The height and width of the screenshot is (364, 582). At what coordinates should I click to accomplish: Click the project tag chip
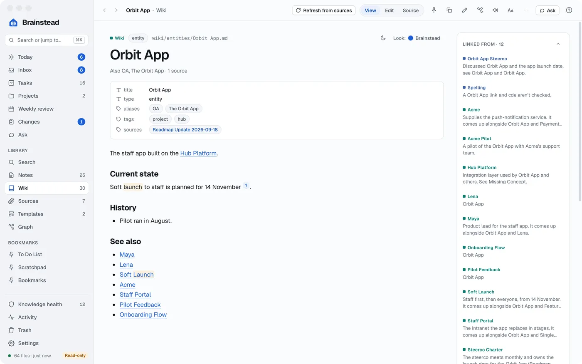click(x=160, y=119)
